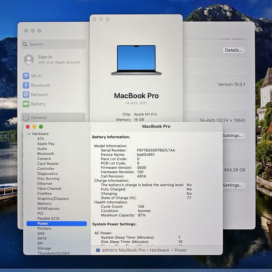Select Fibre Channel in the Hardware list
Image resolution: width=272 pixels, height=272 pixels.
pos(49,188)
